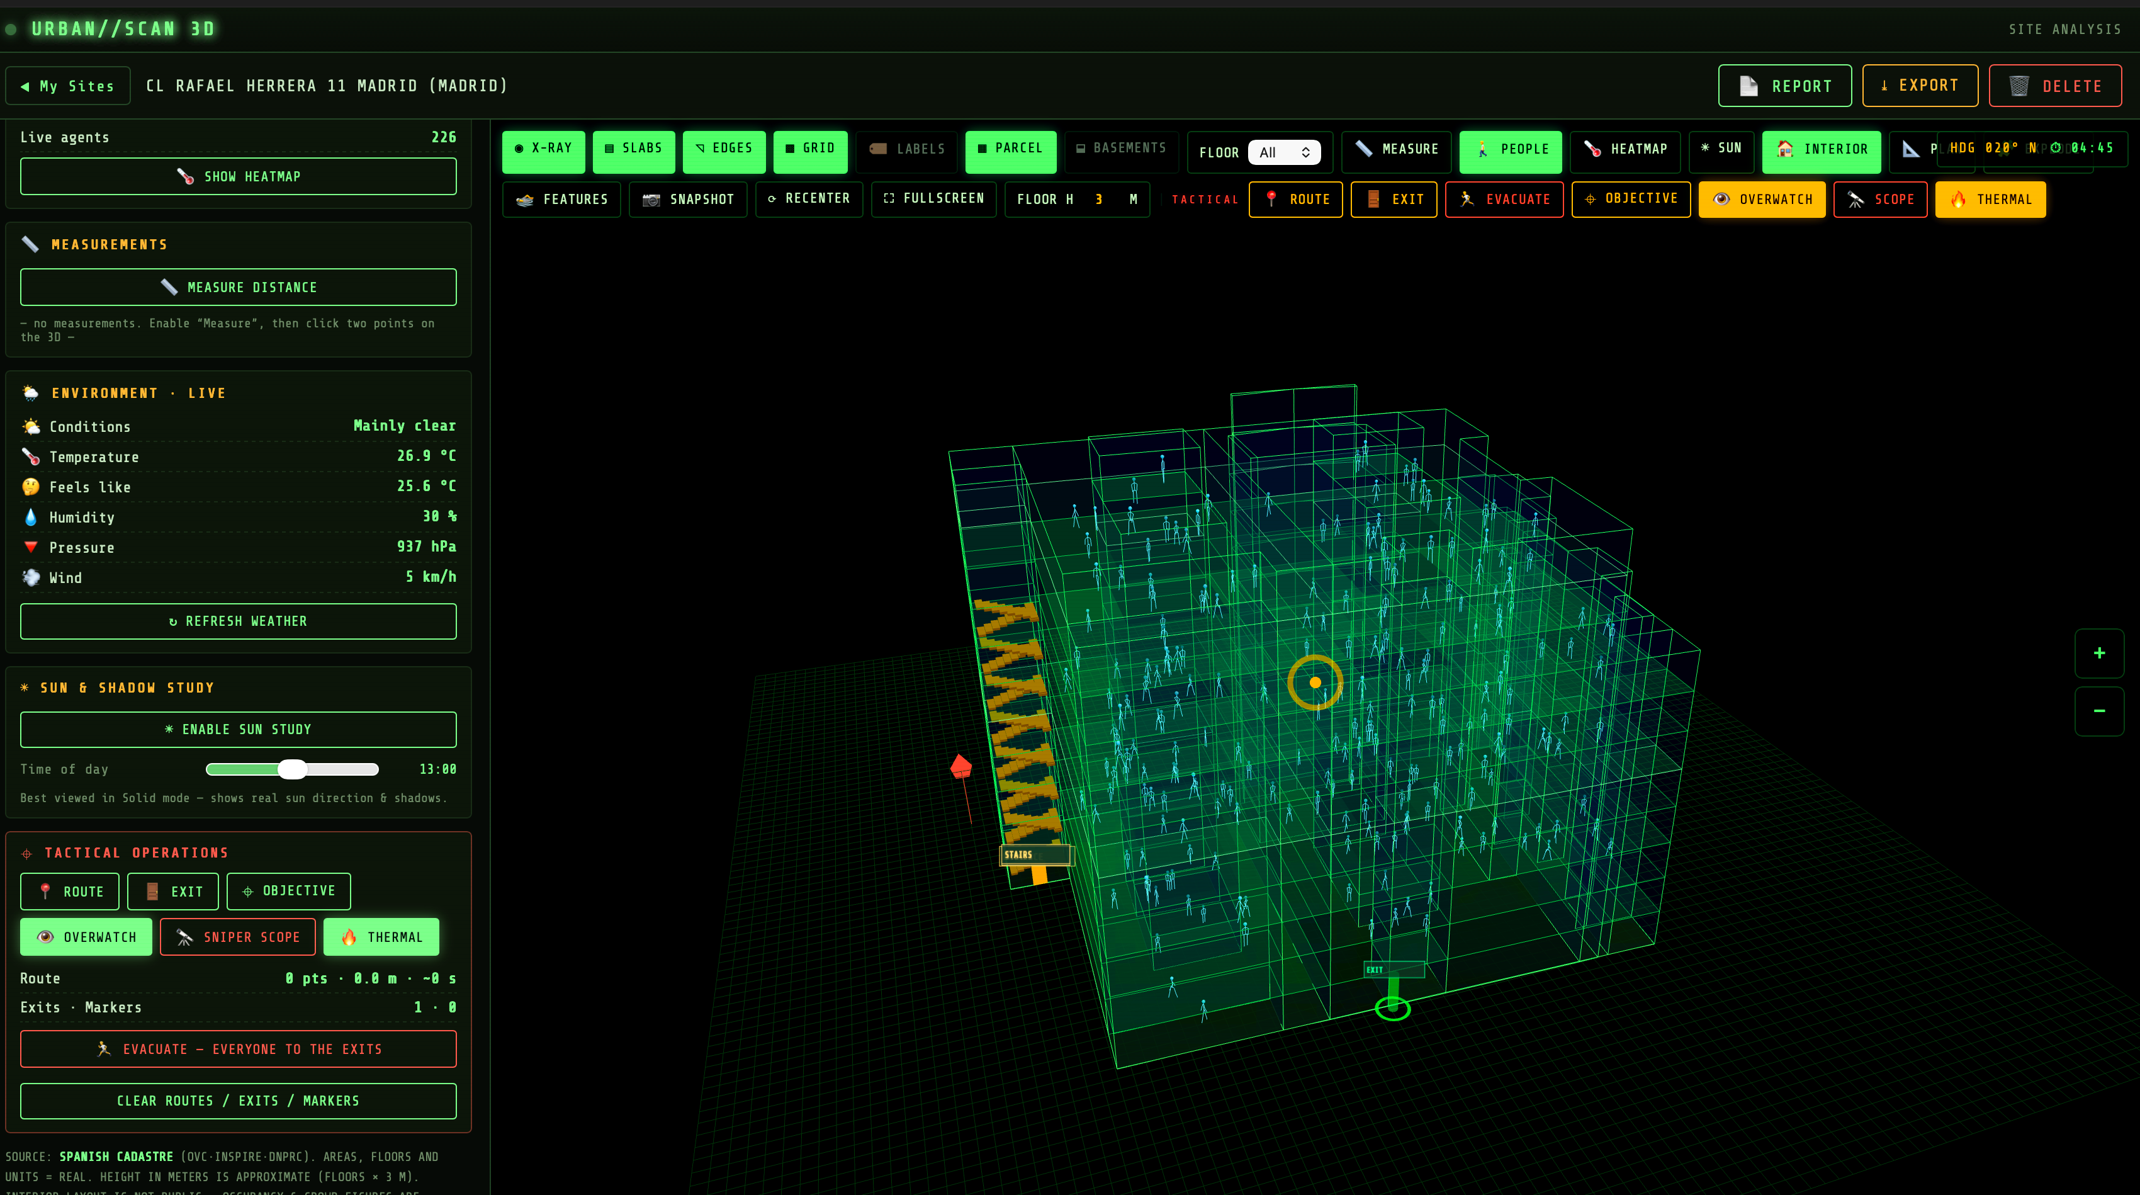Click the red marker pin beside the building
The height and width of the screenshot is (1195, 2140).
[961, 766]
